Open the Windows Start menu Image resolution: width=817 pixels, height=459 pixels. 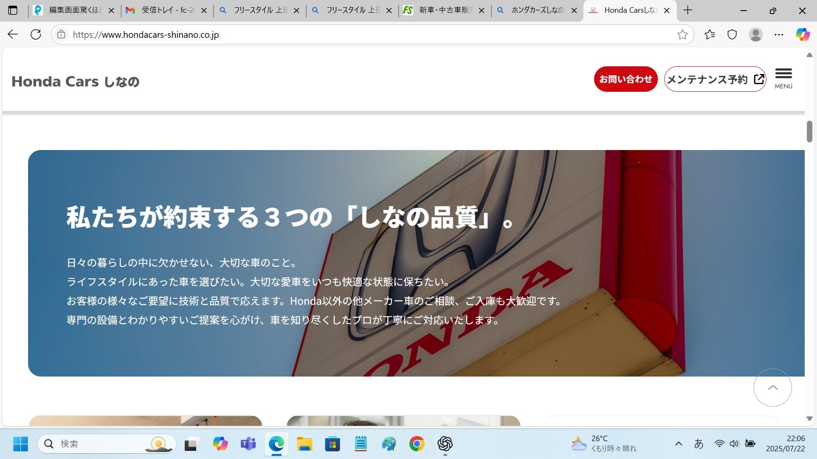tap(20, 444)
